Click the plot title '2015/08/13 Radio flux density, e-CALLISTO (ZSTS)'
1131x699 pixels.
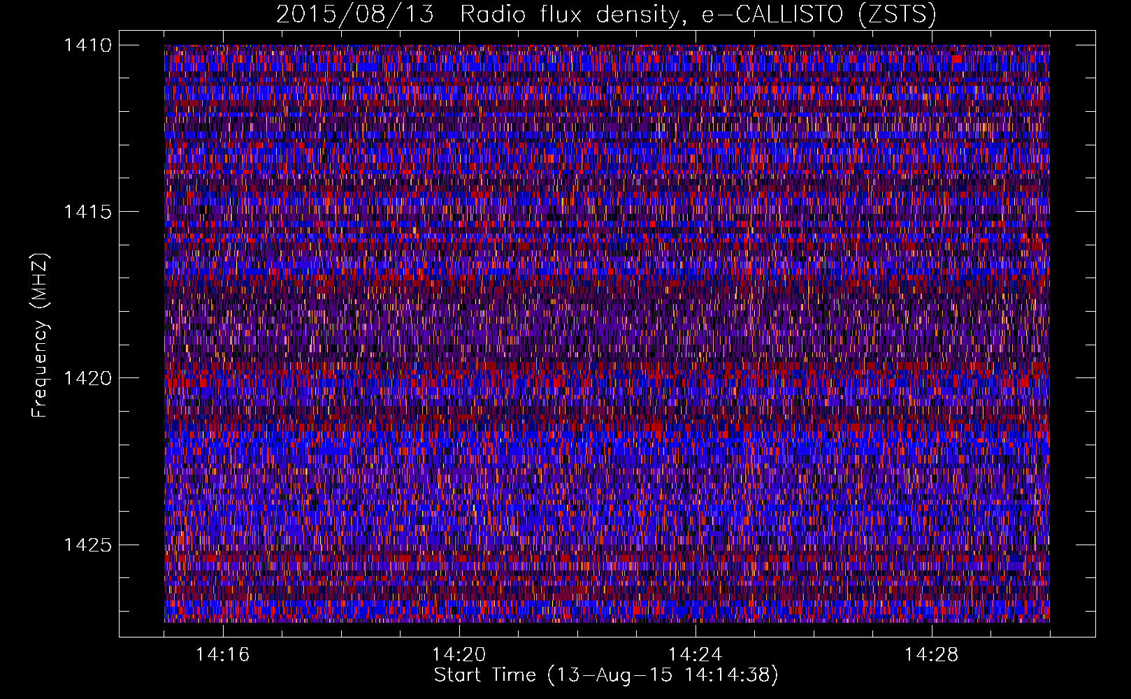606,15
